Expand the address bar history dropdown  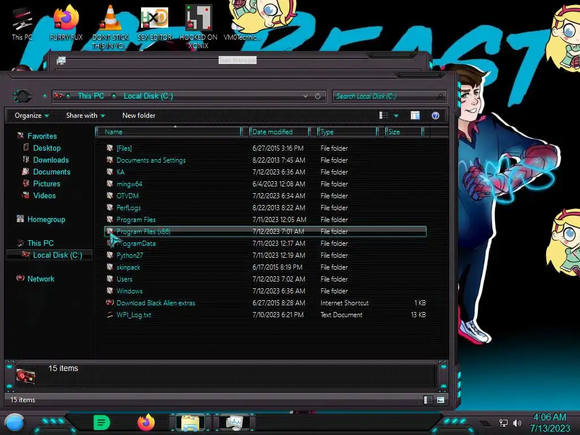click(305, 96)
